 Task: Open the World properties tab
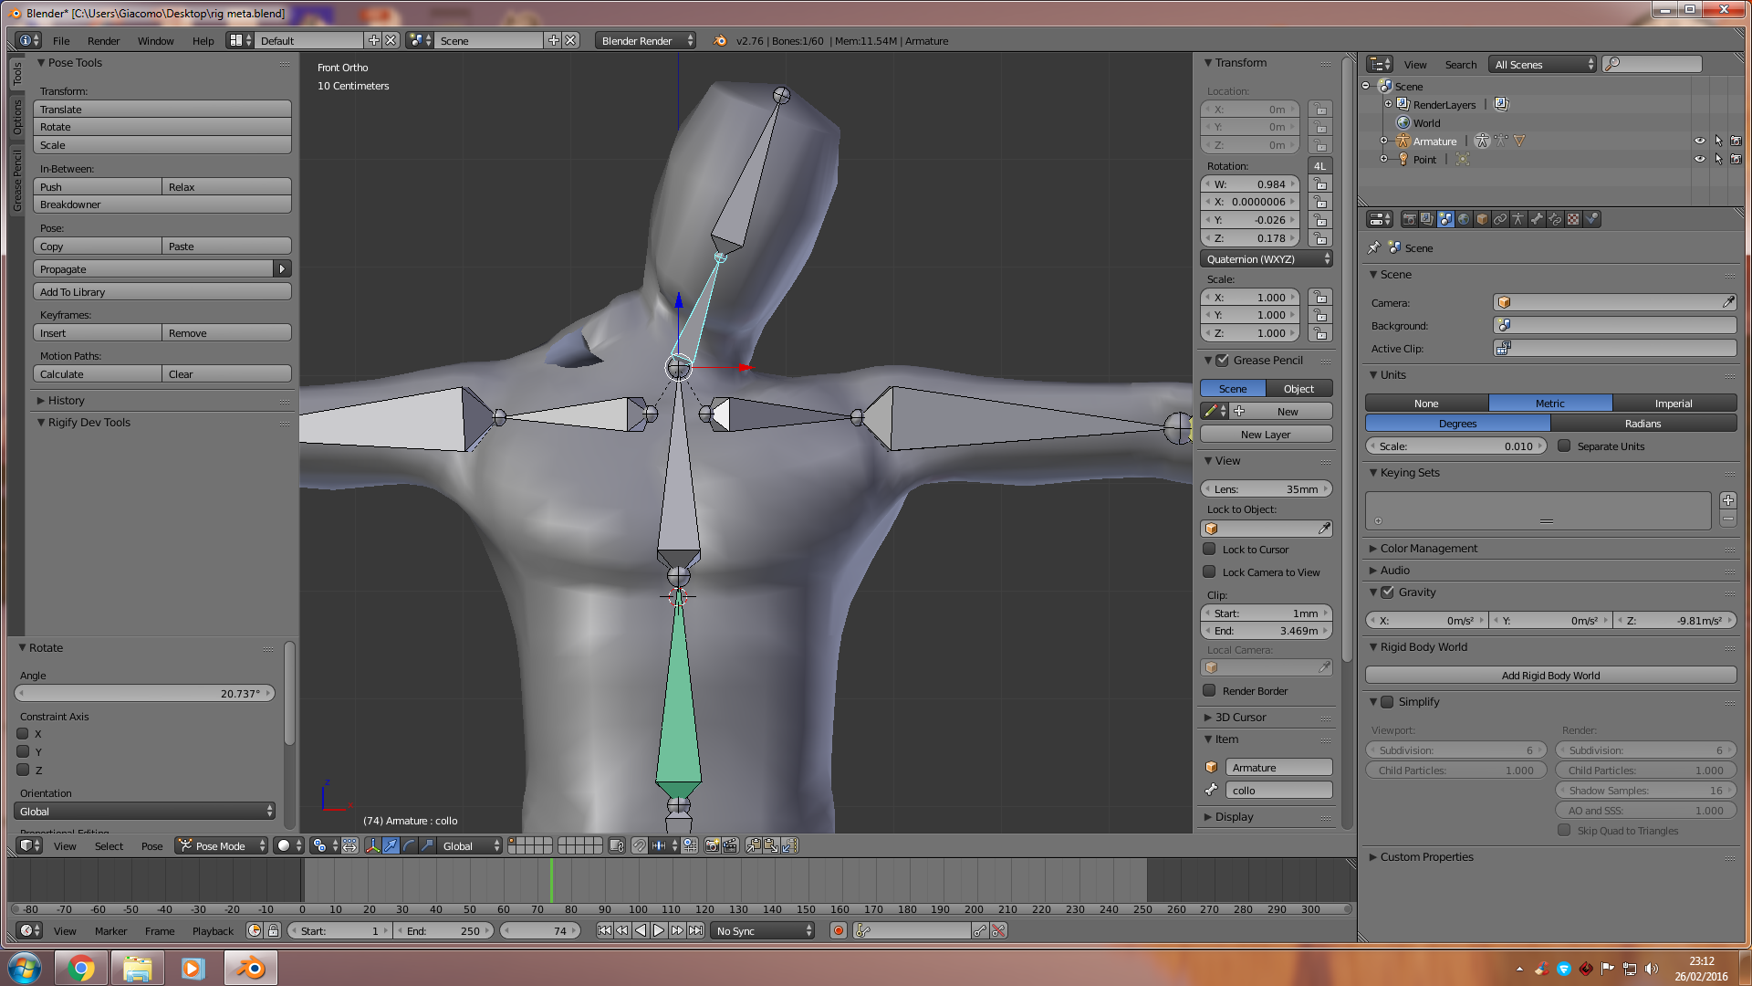[1464, 219]
